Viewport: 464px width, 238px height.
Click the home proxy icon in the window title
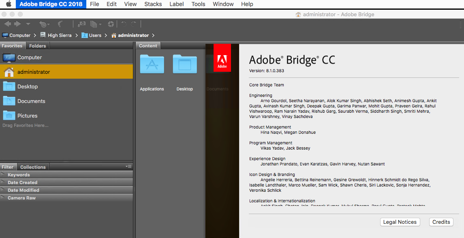(298, 14)
